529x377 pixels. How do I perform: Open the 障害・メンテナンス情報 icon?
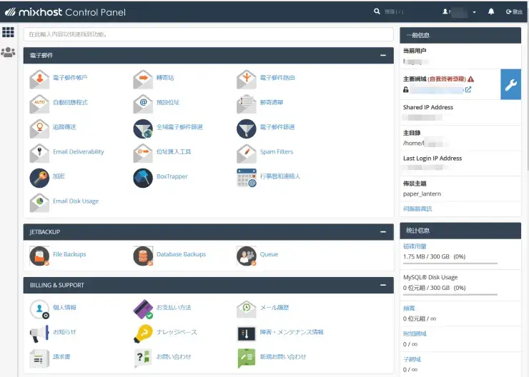point(247,333)
